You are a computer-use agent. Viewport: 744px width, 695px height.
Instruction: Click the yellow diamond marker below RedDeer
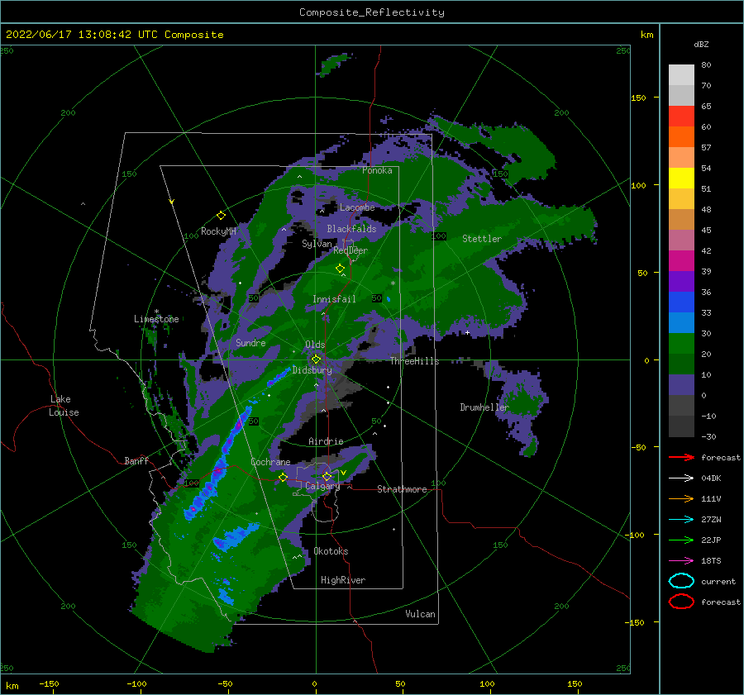pos(340,268)
